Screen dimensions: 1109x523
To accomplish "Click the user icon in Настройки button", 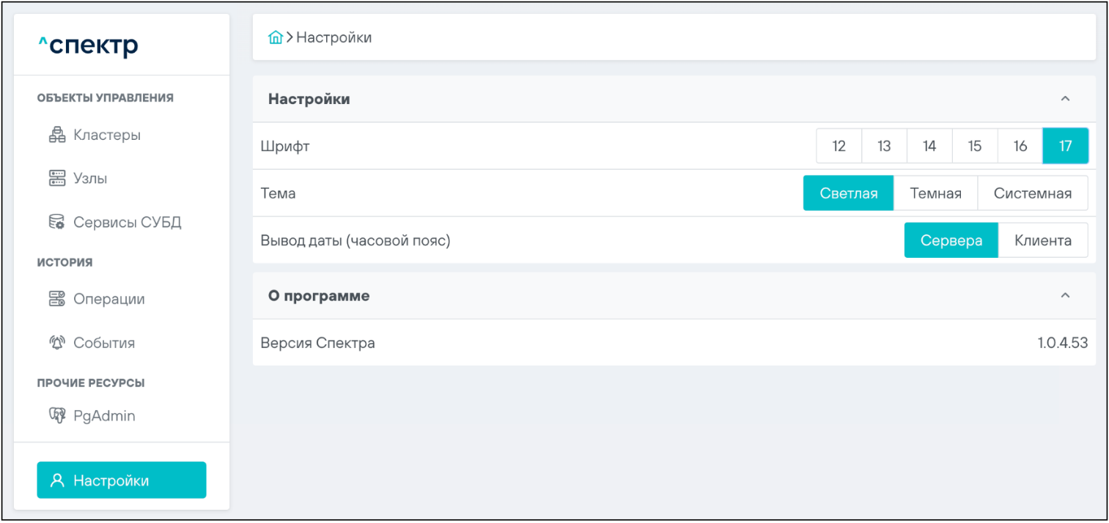I will click(x=57, y=481).
